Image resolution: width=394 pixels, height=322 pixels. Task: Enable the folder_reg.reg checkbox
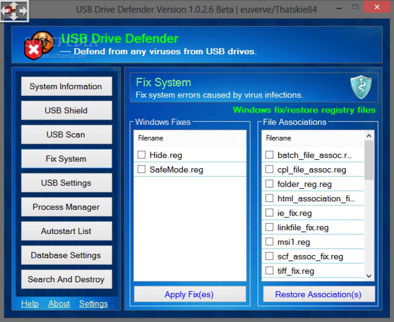click(270, 184)
